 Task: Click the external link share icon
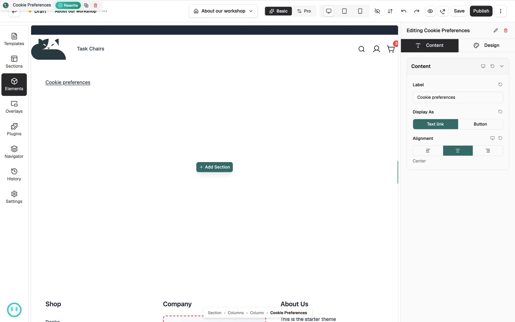443,11
